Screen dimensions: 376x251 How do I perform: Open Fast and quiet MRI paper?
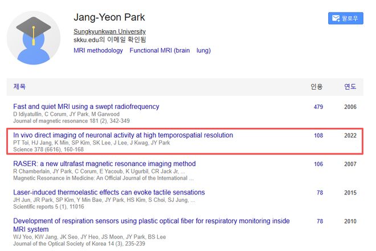86,107
